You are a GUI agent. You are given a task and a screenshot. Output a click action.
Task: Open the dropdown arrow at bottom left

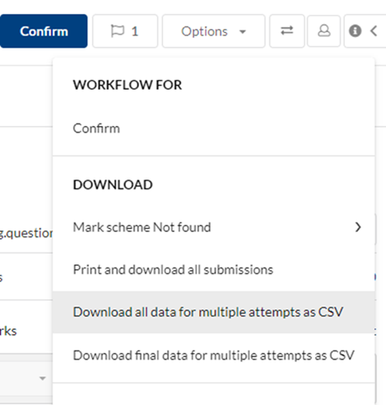(43, 379)
